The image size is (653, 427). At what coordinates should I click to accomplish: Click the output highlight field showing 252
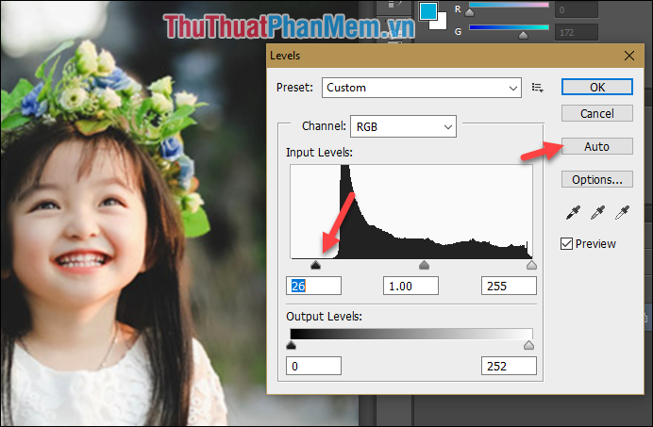509,366
